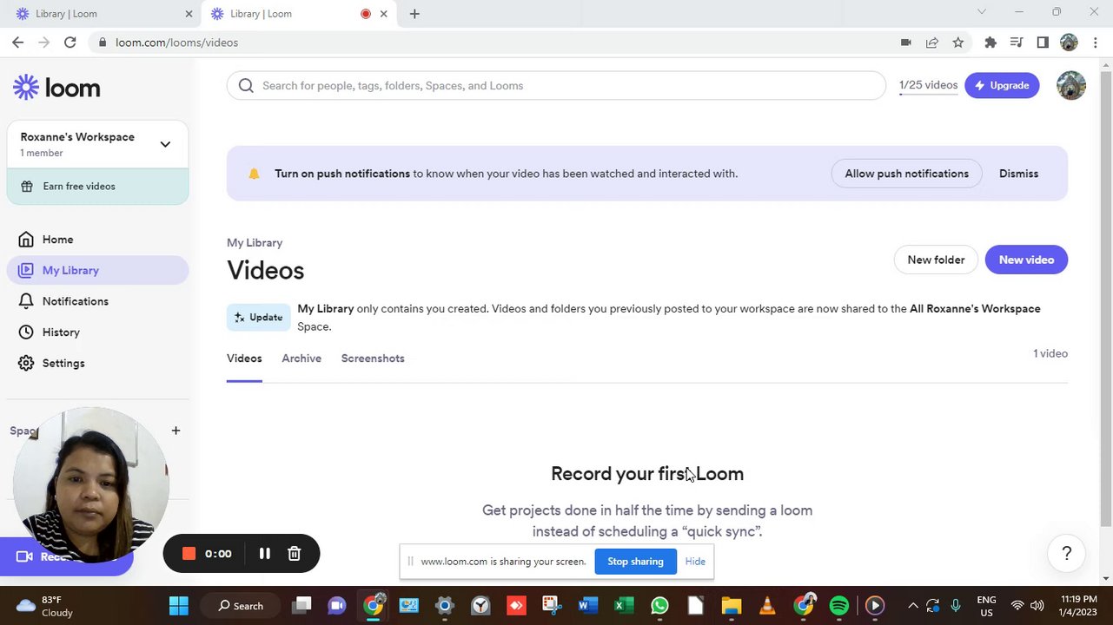Open Home from the sidebar
1113x625 pixels.
[x=57, y=240]
